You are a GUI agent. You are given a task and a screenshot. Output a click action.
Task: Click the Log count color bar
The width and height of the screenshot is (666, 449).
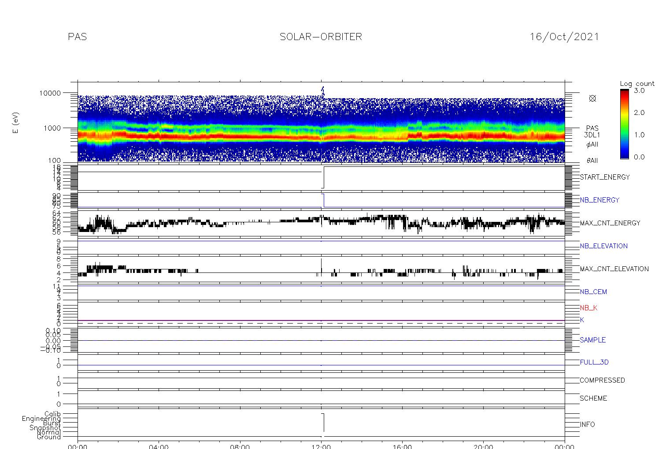point(624,124)
